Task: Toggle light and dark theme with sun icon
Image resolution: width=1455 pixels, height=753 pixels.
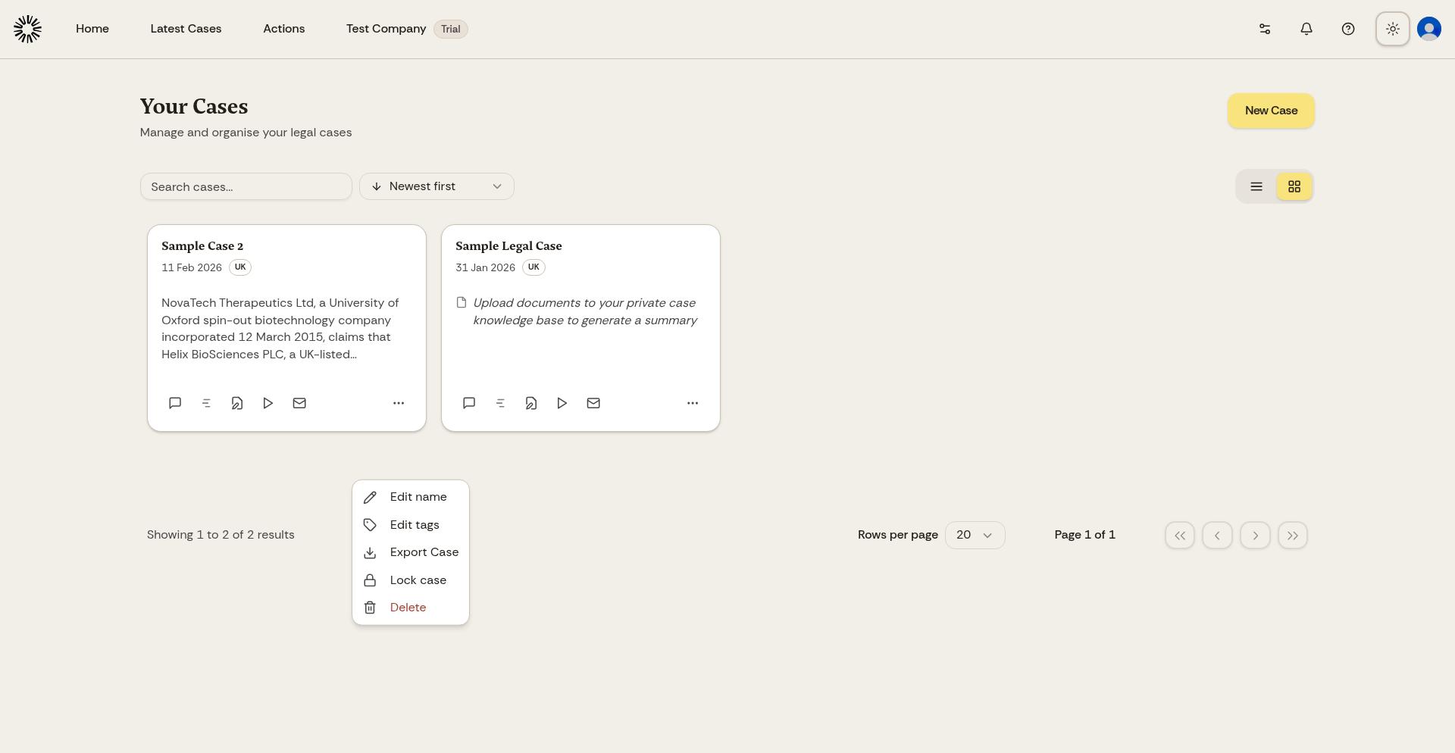Action: click(1392, 29)
